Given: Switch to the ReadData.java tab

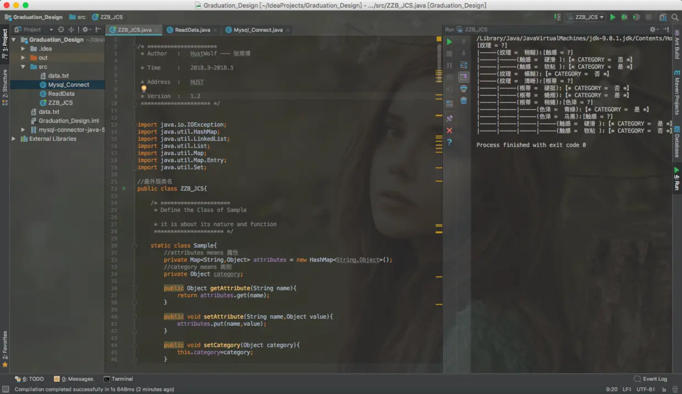Looking at the screenshot, I should click(x=192, y=30).
